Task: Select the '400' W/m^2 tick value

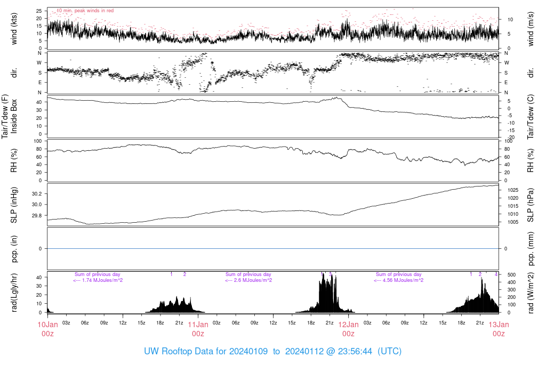Action: pyautogui.click(x=511, y=282)
